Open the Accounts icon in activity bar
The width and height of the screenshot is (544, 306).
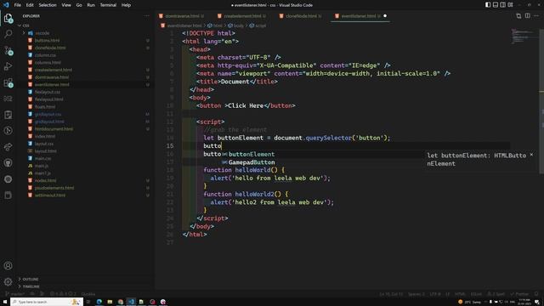[x=8, y=266]
